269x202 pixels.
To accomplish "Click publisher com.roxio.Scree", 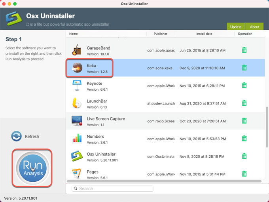I will pyautogui.click(x=161, y=121).
